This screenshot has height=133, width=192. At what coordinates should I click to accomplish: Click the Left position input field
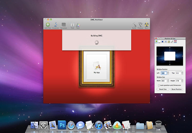[x=164, y=73]
